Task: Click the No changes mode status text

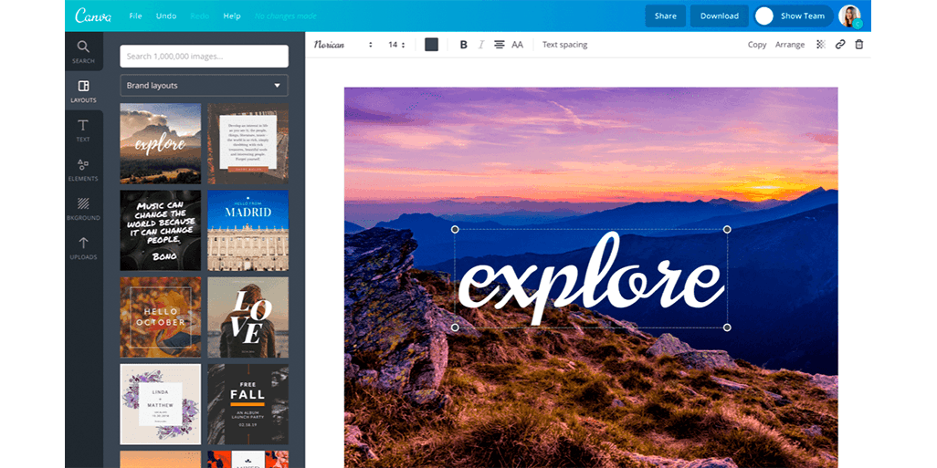Action: coord(286,16)
